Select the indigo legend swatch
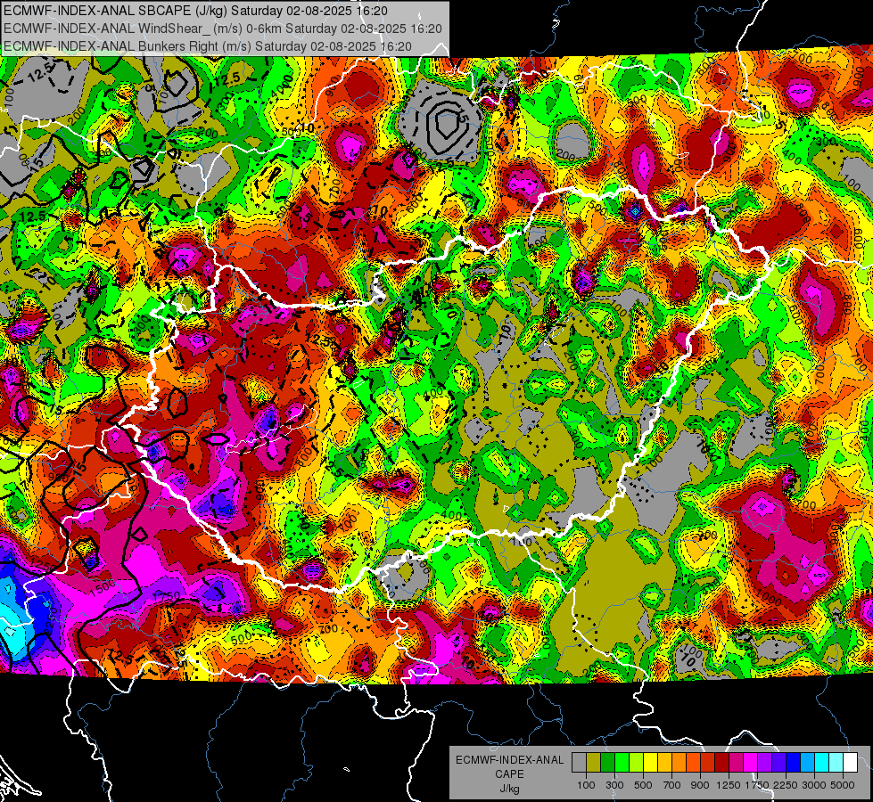Viewport: 873px width, 802px height. click(778, 763)
